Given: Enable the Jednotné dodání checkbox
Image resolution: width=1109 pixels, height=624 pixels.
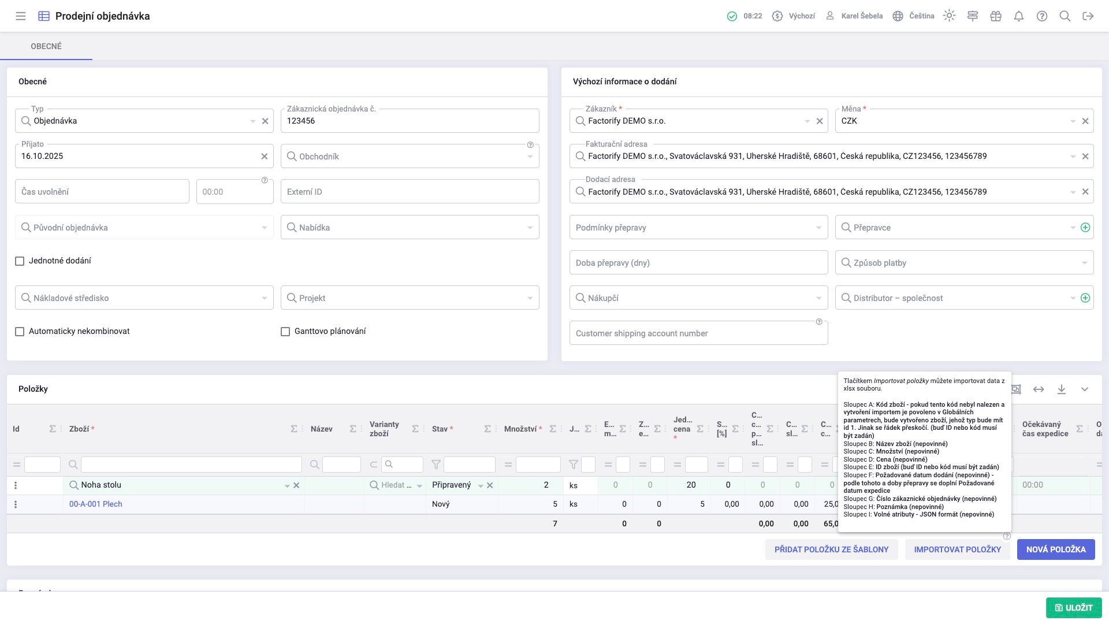Looking at the screenshot, I should pos(20,261).
